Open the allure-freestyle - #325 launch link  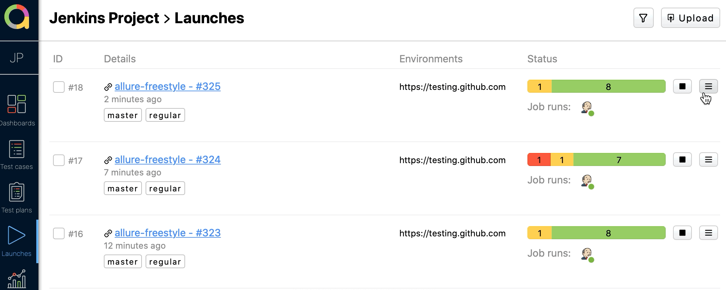(167, 87)
